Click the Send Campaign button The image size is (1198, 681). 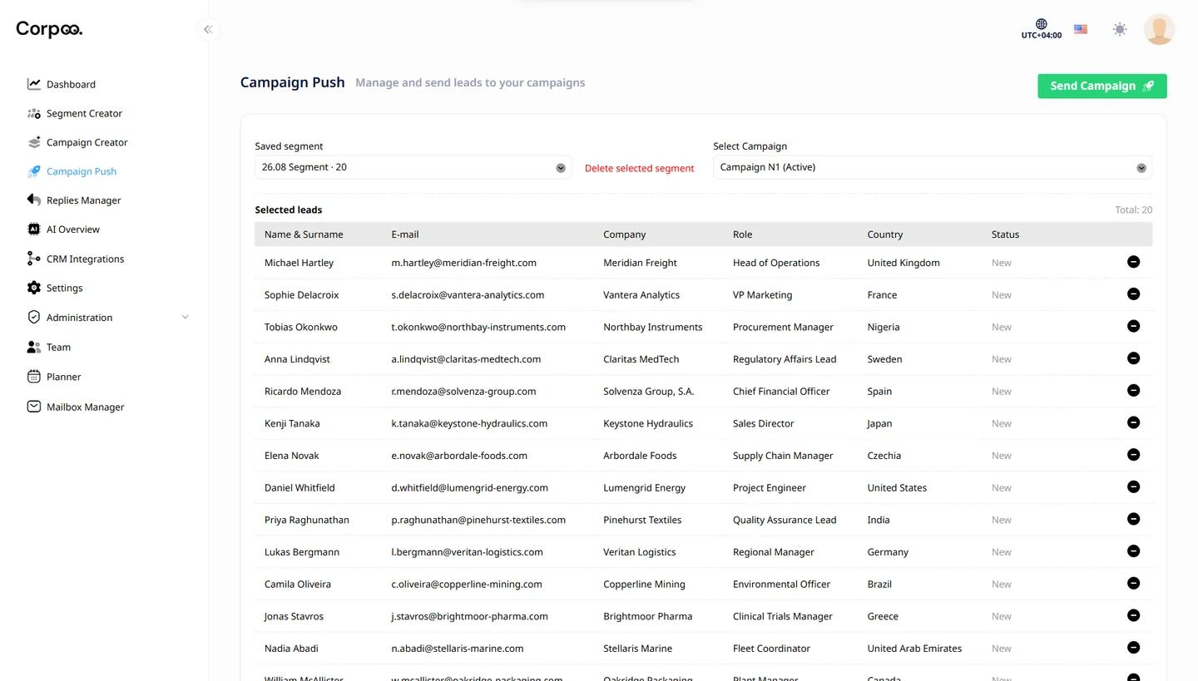pyautogui.click(x=1102, y=86)
